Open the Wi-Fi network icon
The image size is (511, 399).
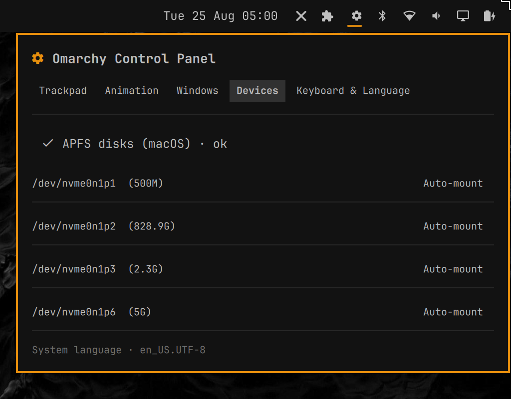[409, 15]
